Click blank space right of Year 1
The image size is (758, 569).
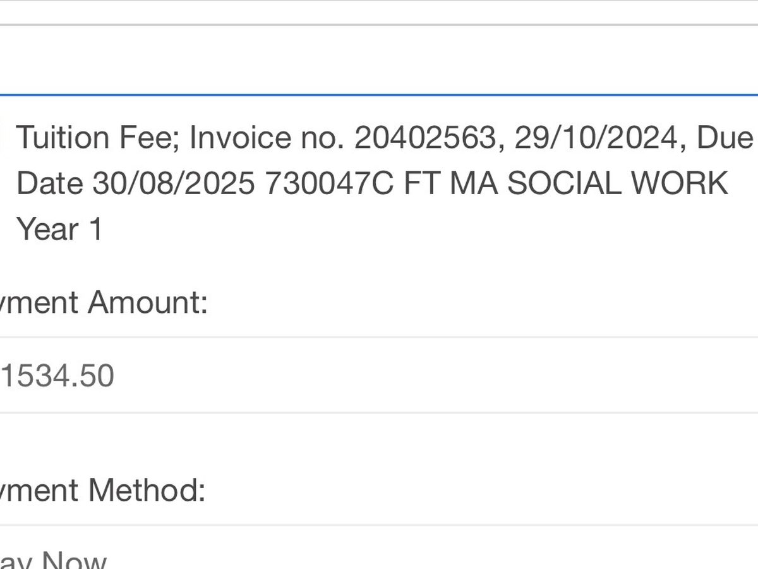tap(430, 229)
